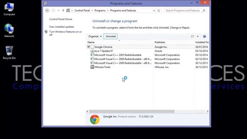
Task: Open the Programs breadcrumb
Action: pyautogui.click(x=100, y=10)
